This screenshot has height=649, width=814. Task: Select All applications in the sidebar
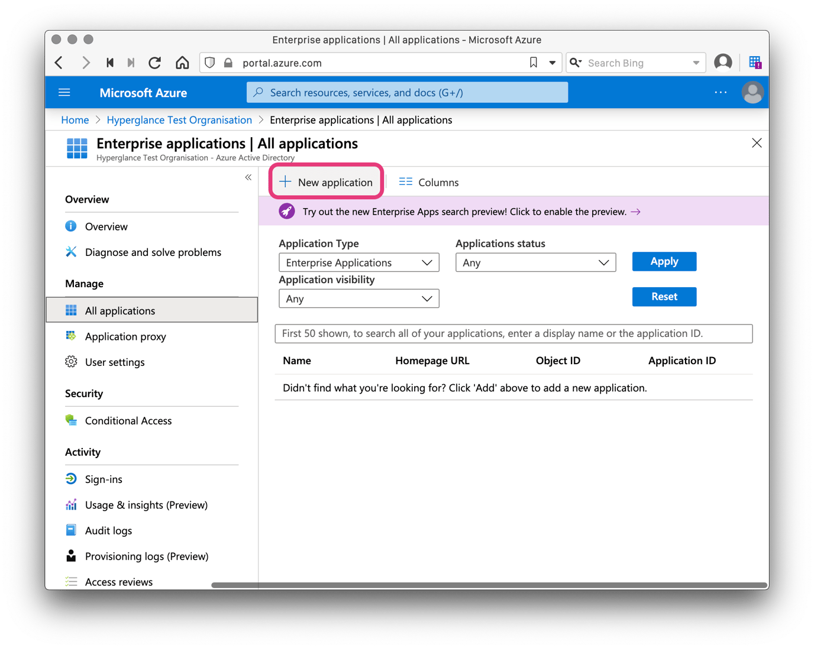pos(120,310)
